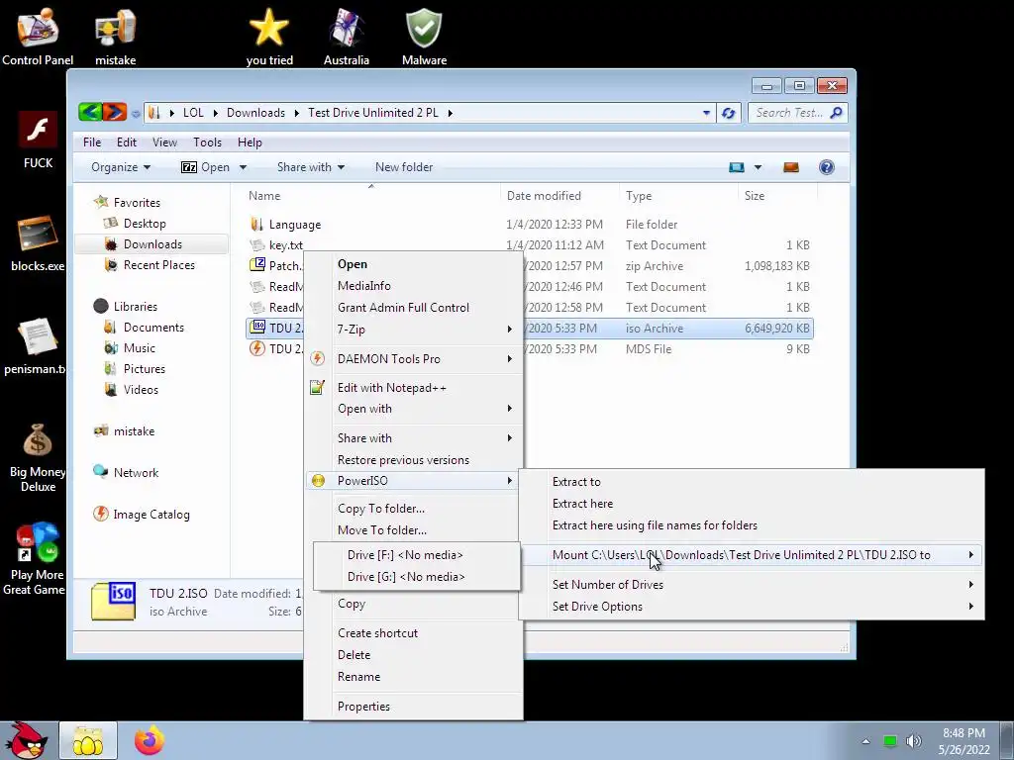Show hidden tray icons arrow

pyautogui.click(x=865, y=741)
